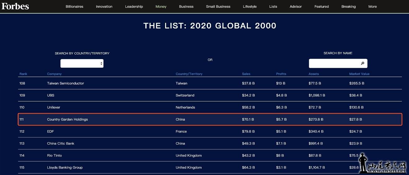Sort by Market Value column header
The height and width of the screenshot is (175, 409).
tap(359, 74)
